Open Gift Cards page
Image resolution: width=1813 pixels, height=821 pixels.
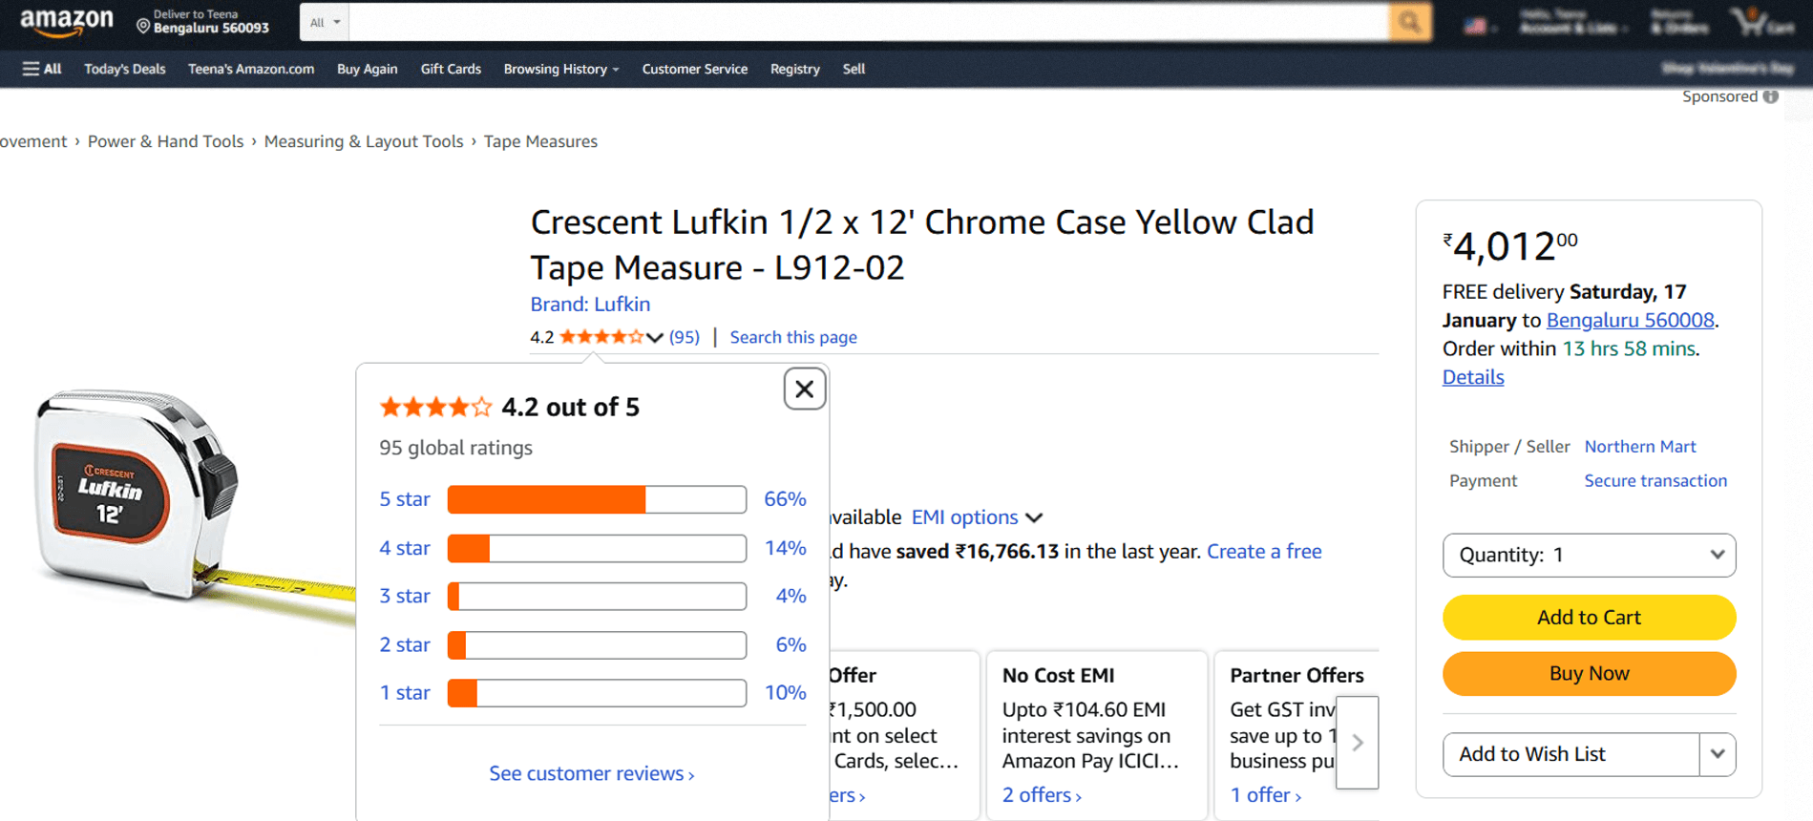(451, 69)
